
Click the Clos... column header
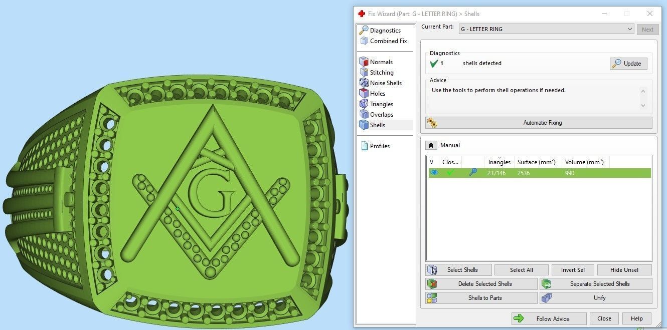coord(450,162)
